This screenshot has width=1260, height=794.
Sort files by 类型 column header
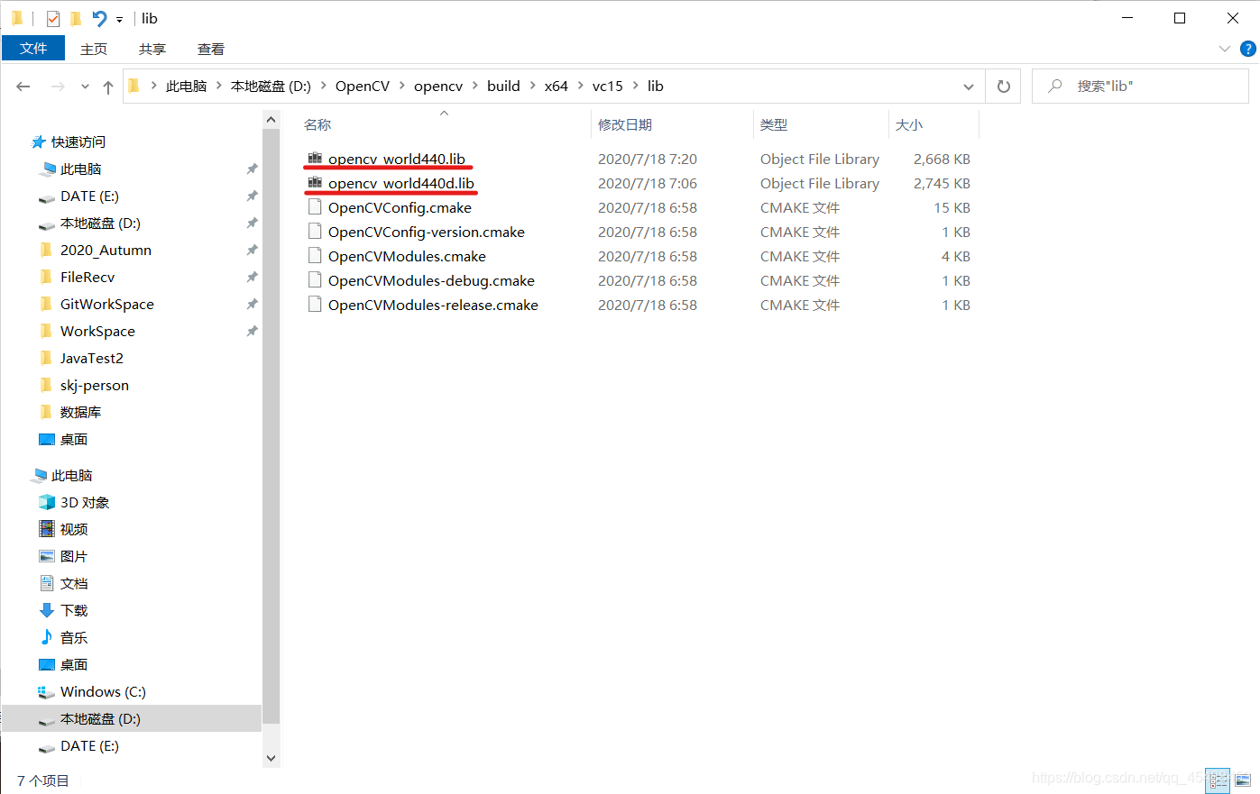774,124
